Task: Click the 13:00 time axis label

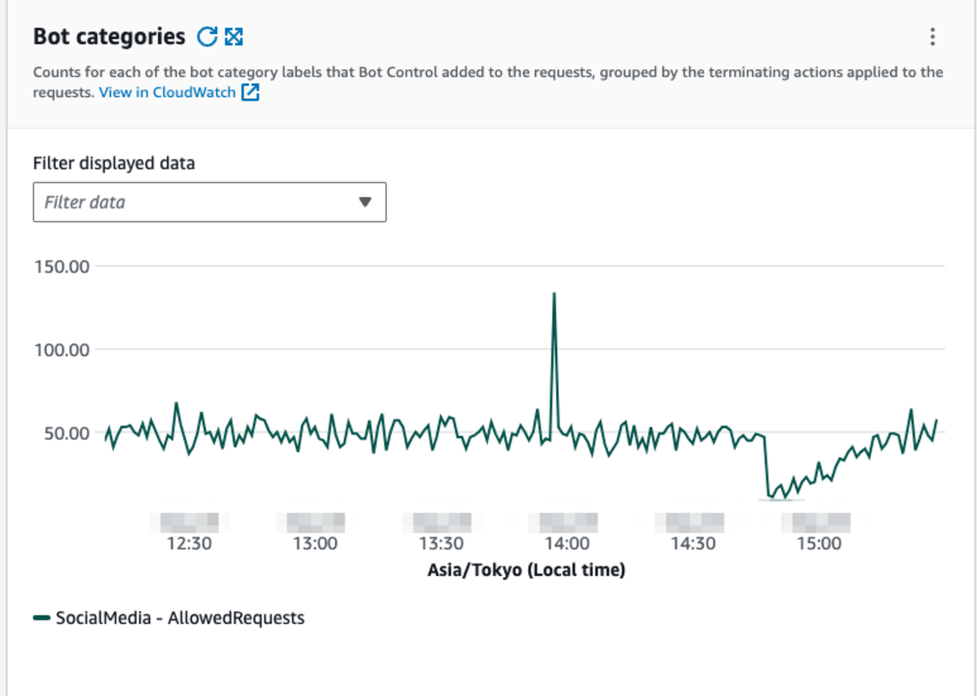Action: tap(315, 543)
